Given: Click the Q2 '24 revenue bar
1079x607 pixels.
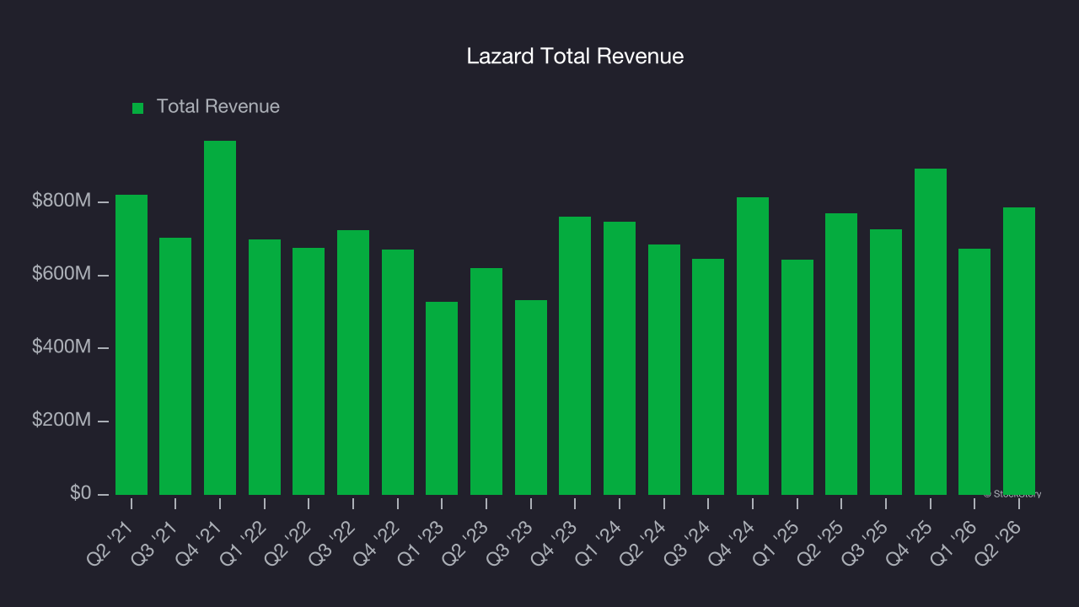Looking at the screenshot, I should (664, 369).
